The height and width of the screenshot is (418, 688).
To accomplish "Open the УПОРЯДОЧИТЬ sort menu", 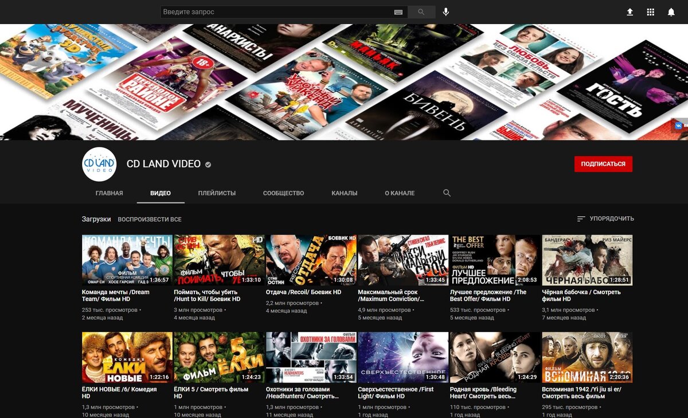I will click(x=605, y=218).
